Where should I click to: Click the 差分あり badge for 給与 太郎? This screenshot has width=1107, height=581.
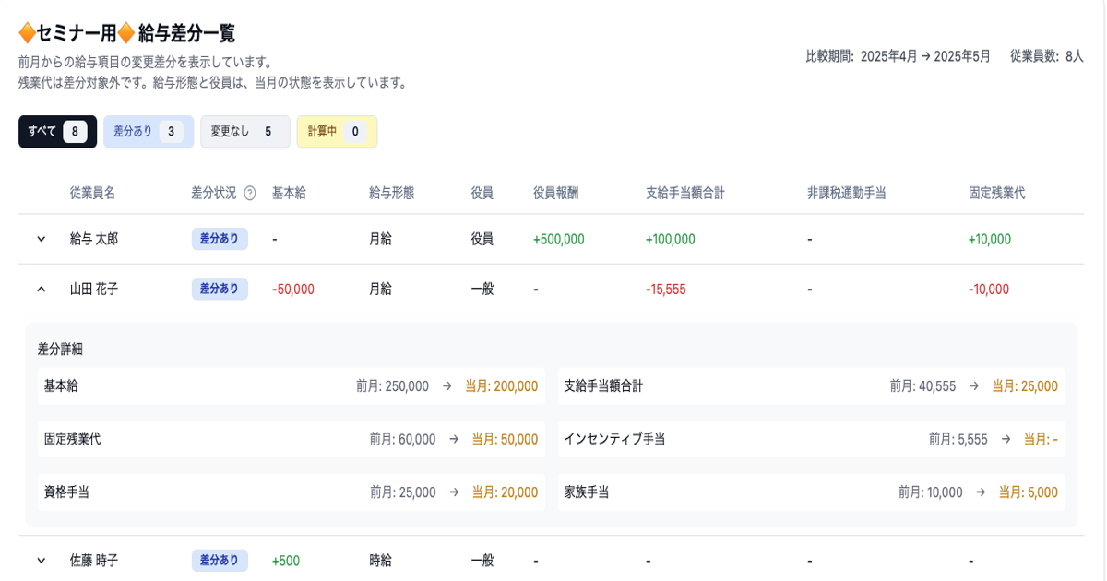[220, 239]
